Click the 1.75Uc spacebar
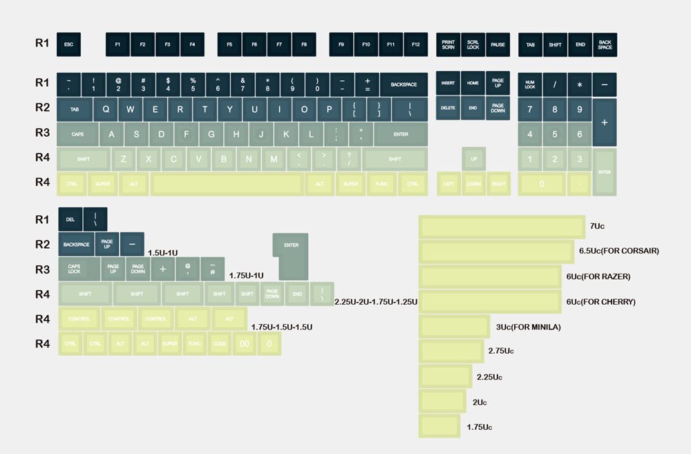Image resolution: width=691 pixels, height=454 pixels. tap(439, 426)
